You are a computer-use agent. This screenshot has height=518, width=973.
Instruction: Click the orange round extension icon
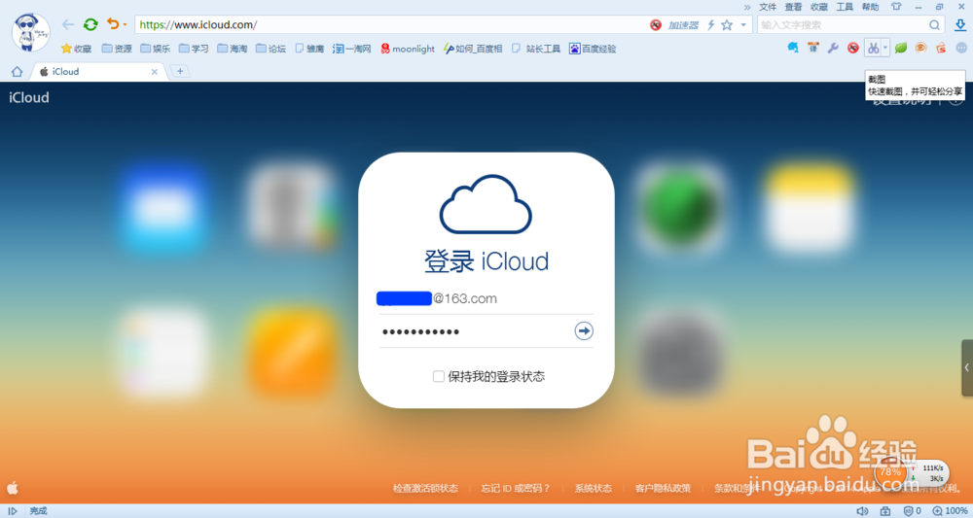[x=920, y=48]
